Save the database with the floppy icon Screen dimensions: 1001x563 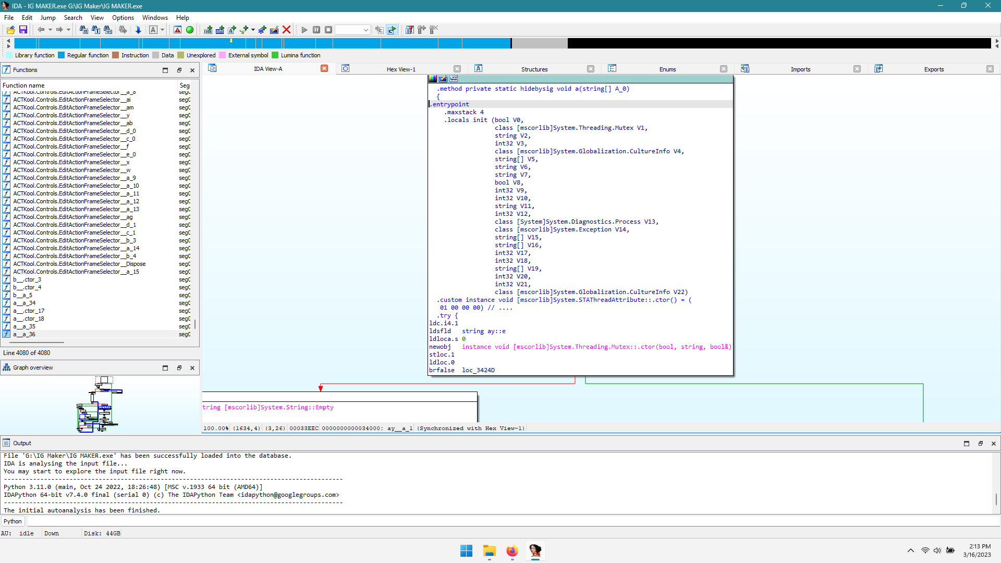(x=23, y=30)
